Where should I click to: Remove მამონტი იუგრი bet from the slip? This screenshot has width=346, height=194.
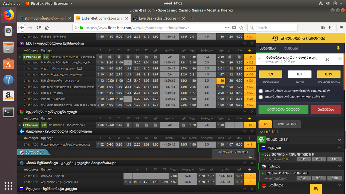[x=340, y=59]
